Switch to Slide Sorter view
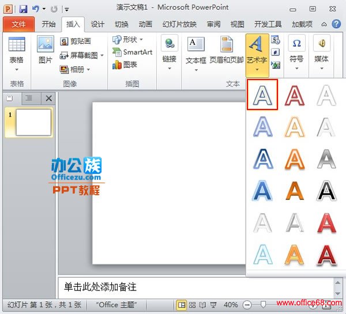 point(192,305)
